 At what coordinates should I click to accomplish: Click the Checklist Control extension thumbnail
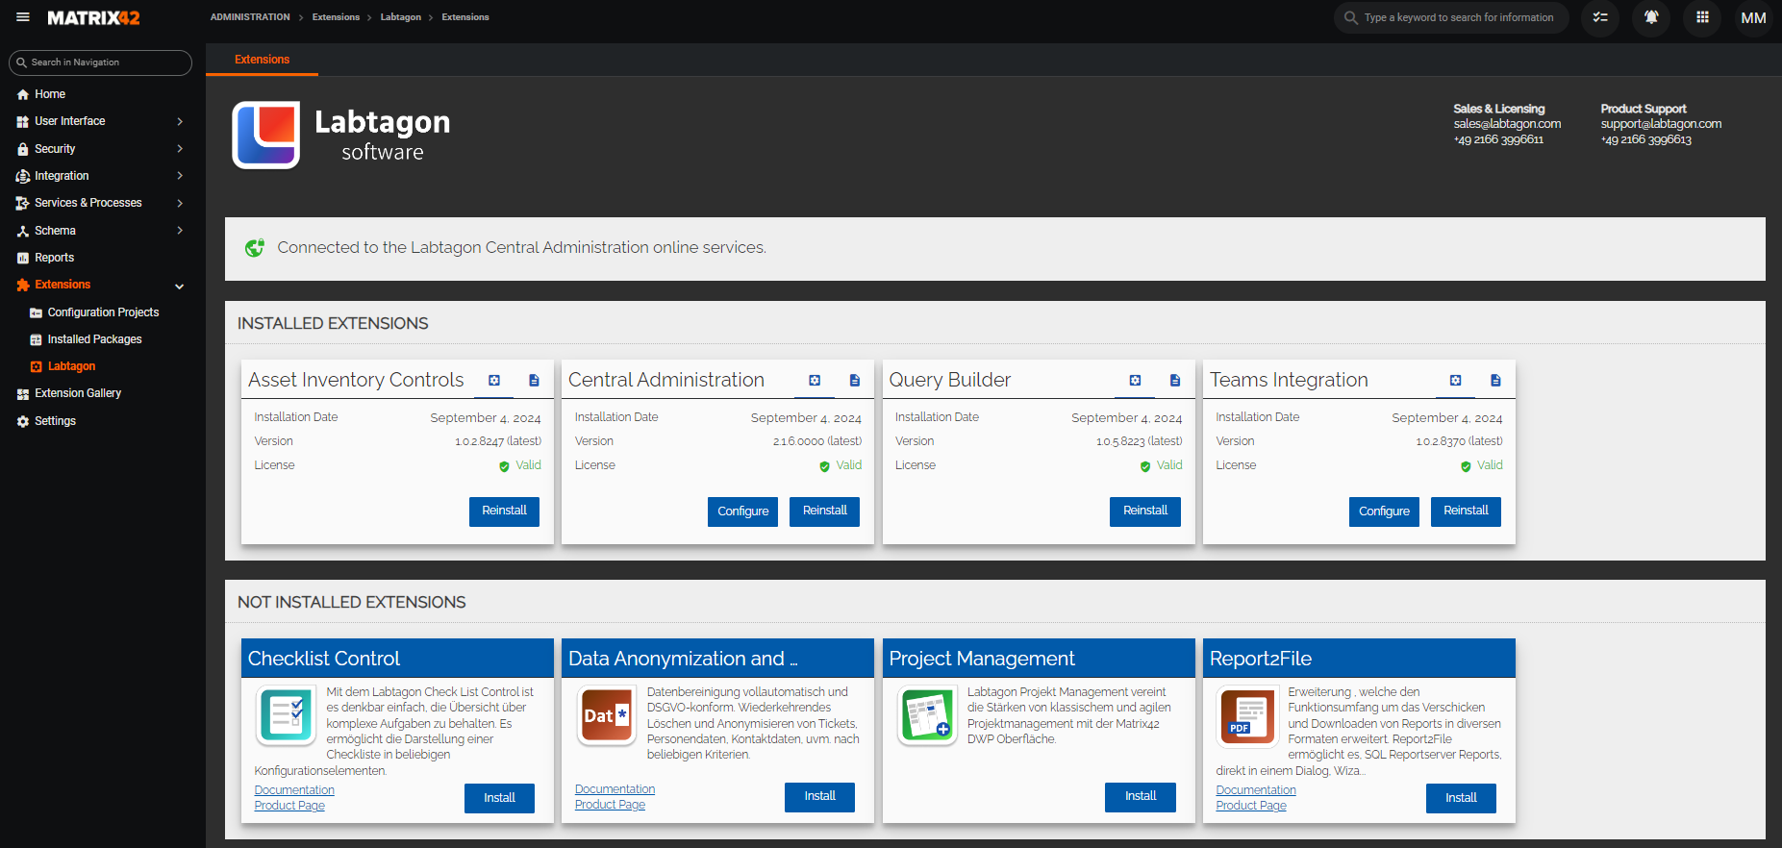pyautogui.click(x=287, y=715)
